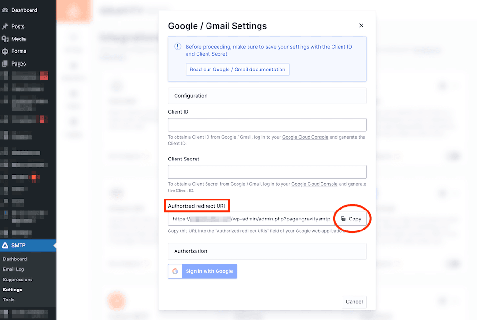
Task: Click the Pages icon in sidebar
Action: point(5,64)
